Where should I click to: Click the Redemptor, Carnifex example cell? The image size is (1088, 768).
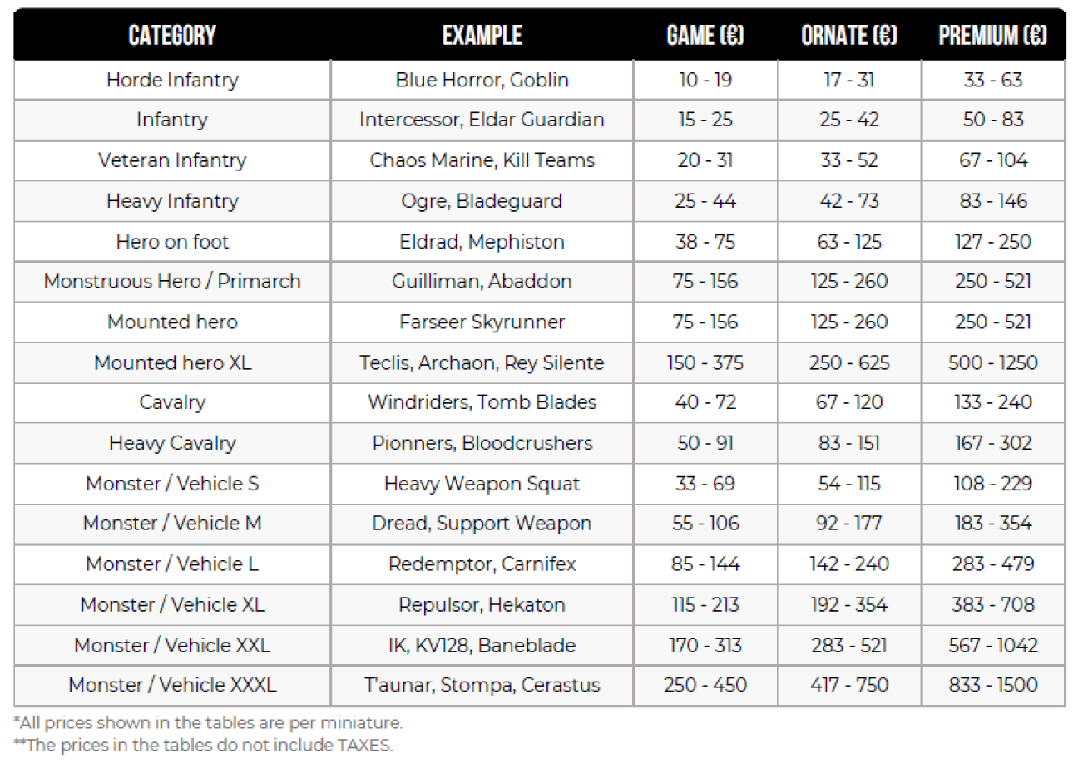tap(482, 564)
